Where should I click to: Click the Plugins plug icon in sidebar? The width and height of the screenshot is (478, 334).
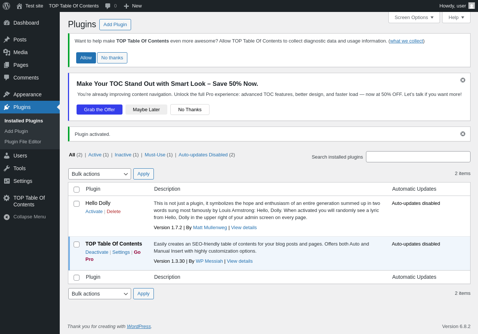point(7,107)
